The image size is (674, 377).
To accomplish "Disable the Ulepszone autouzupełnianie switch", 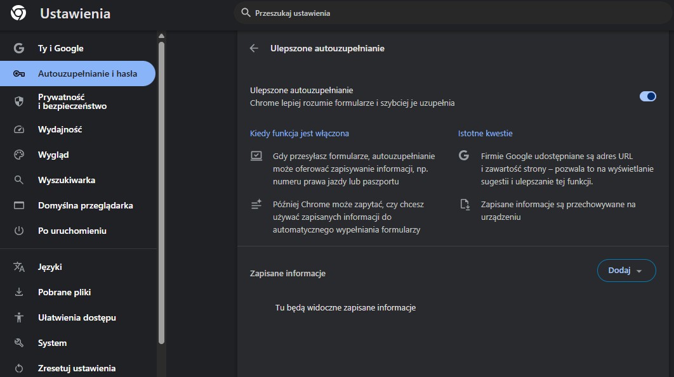I will pos(647,96).
